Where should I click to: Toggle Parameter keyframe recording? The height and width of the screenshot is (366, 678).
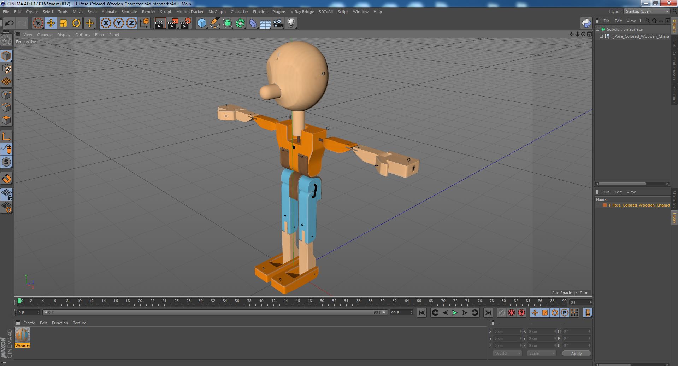[565, 313]
